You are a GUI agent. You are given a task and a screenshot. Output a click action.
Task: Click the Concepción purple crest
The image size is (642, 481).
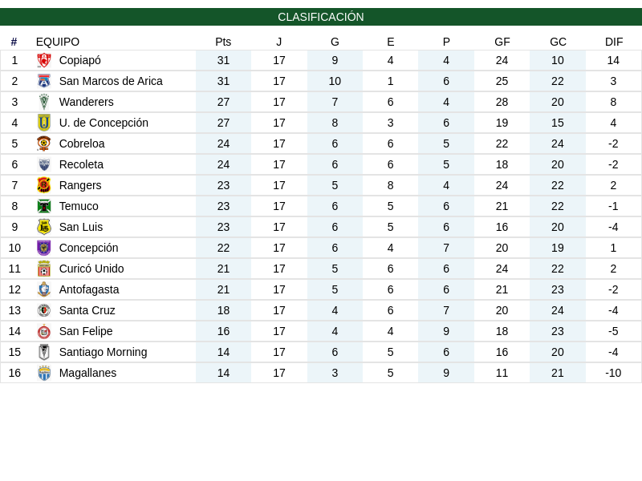tap(44, 249)
